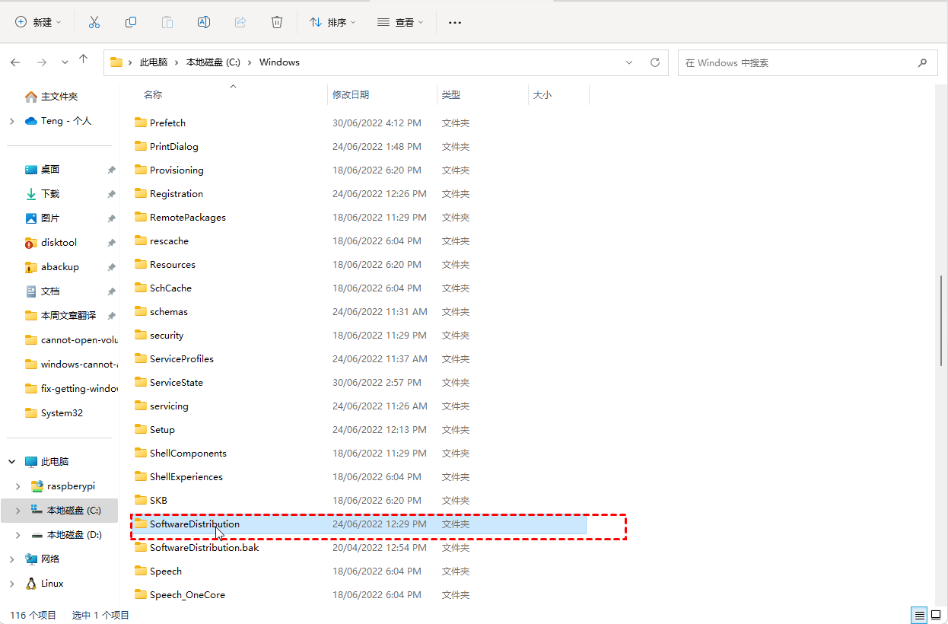This screenshot has width=948, height=624.
Task: Select the SoftwareDistribution.bak folder
Action: tap(204, 548)
